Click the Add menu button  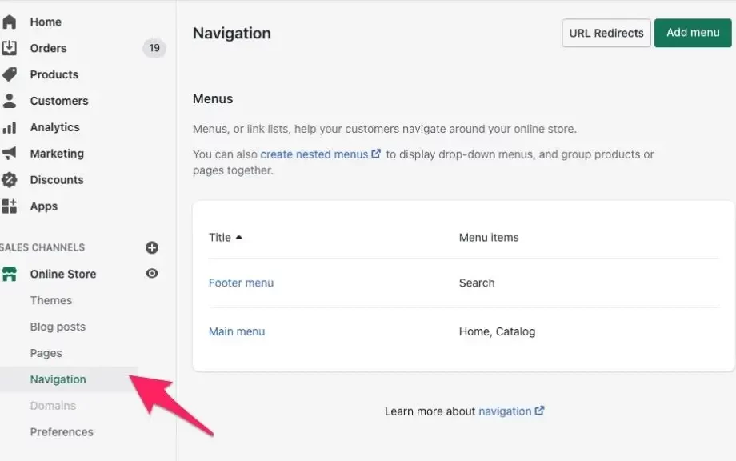click(x=692, y=33)
